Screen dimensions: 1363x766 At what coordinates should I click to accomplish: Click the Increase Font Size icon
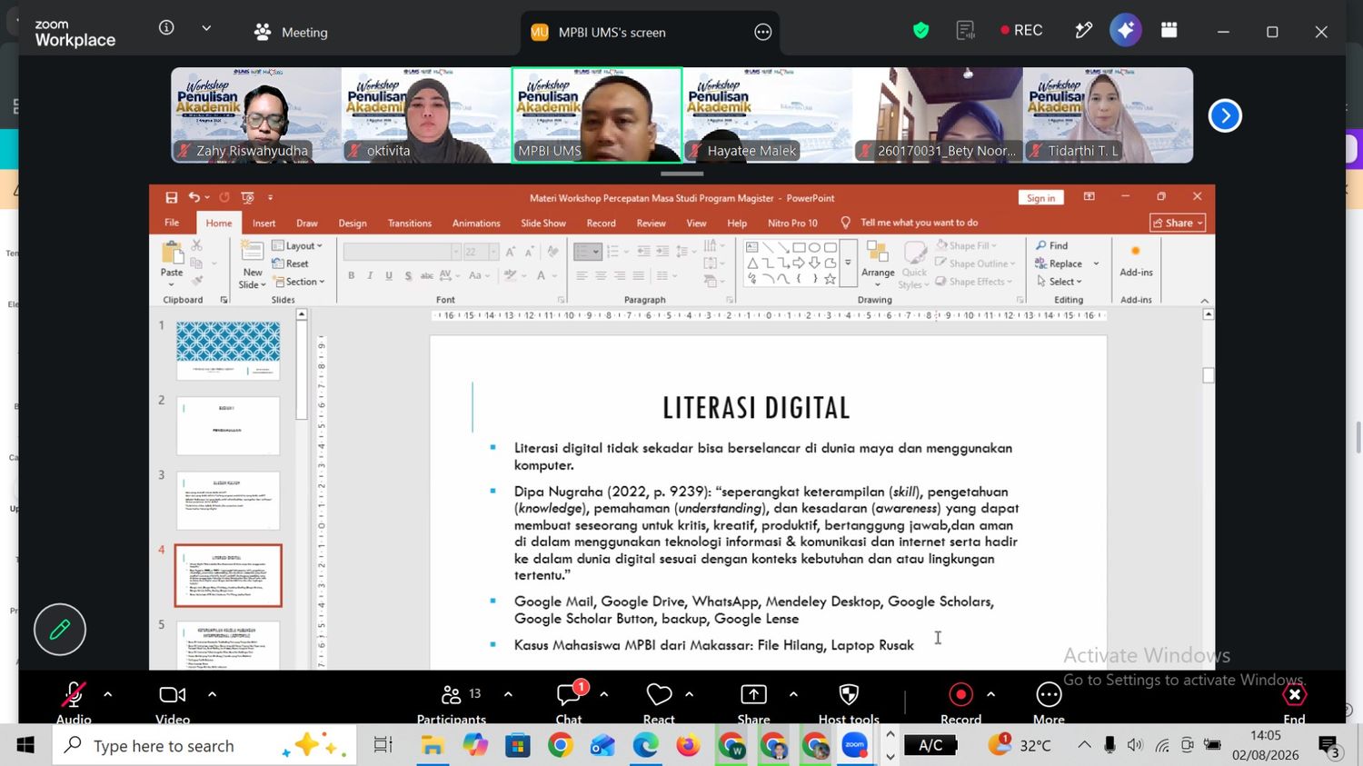pyautogui.click(x=511, y=252)
